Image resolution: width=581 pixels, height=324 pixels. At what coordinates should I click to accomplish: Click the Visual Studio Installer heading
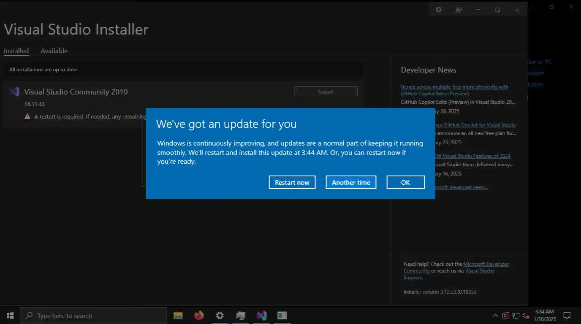point(76,30)
